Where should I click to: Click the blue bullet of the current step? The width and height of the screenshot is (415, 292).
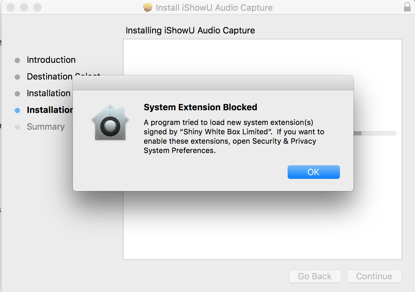click(x=17, y=111)
